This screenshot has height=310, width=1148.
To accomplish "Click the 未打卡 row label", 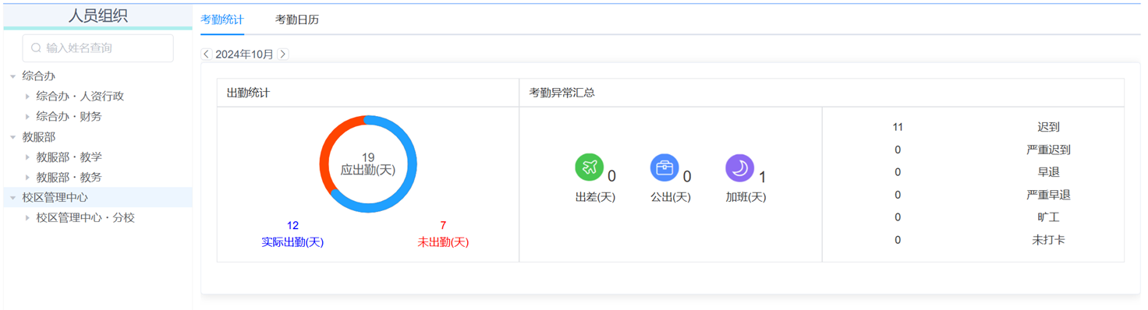I will coord(1048,240).
